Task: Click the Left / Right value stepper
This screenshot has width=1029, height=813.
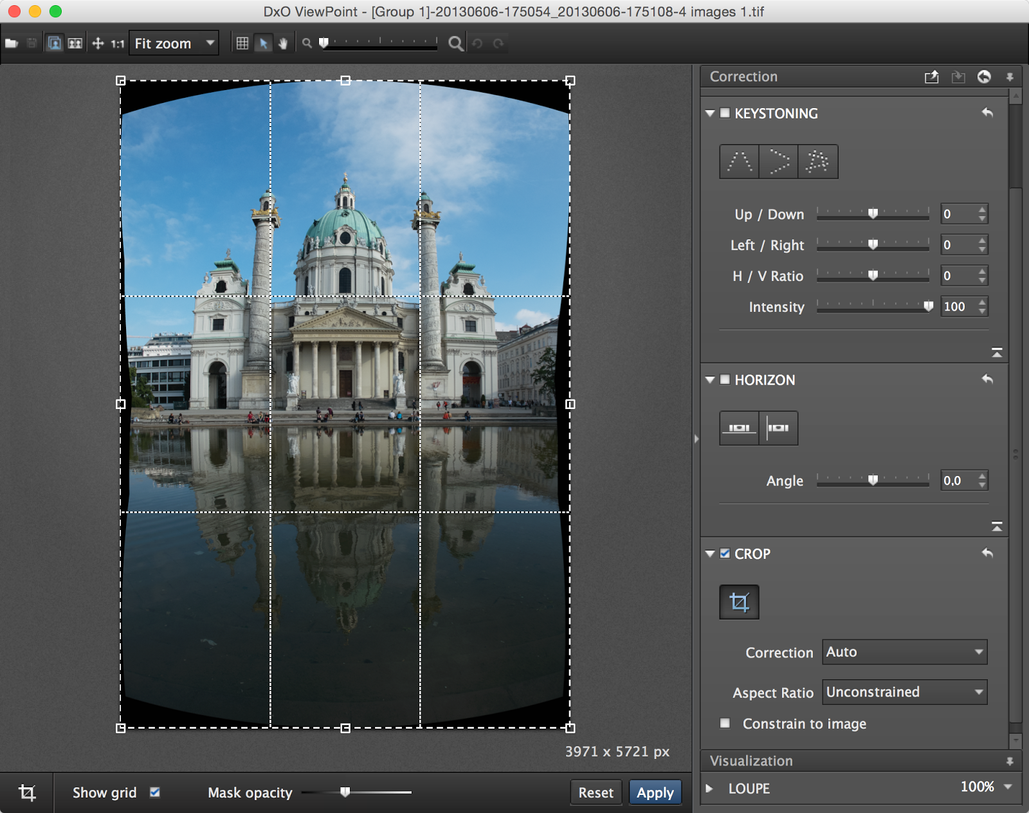Action: pyautogui.click(x=982, y=245)
